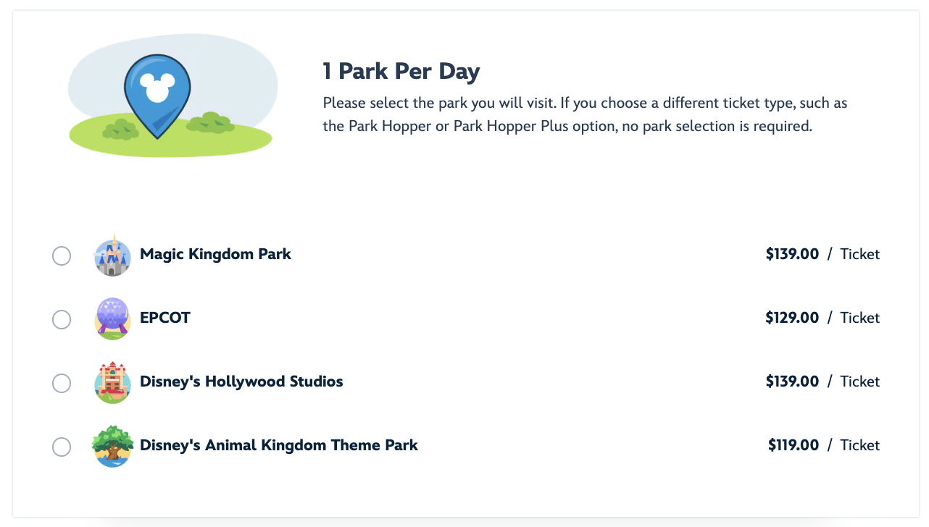Image resolution: width=929 pixels, height=527 pixels.
Task: Click the Disney's Hollywood Studios label
Action: pos(241,381)
